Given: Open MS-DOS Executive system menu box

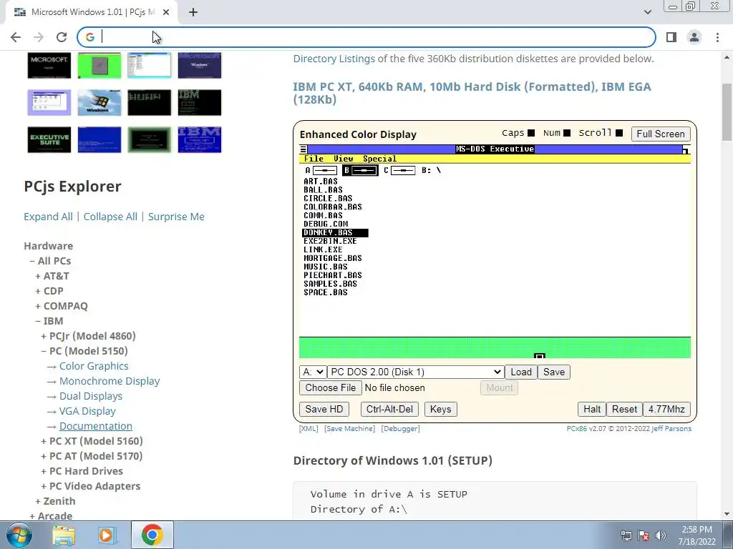Looking at the screenshot, I should 304,149.
